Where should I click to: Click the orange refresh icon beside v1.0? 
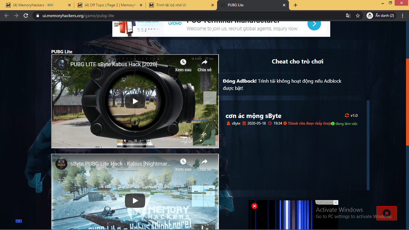pyautogui.click(x=347, y=116)
